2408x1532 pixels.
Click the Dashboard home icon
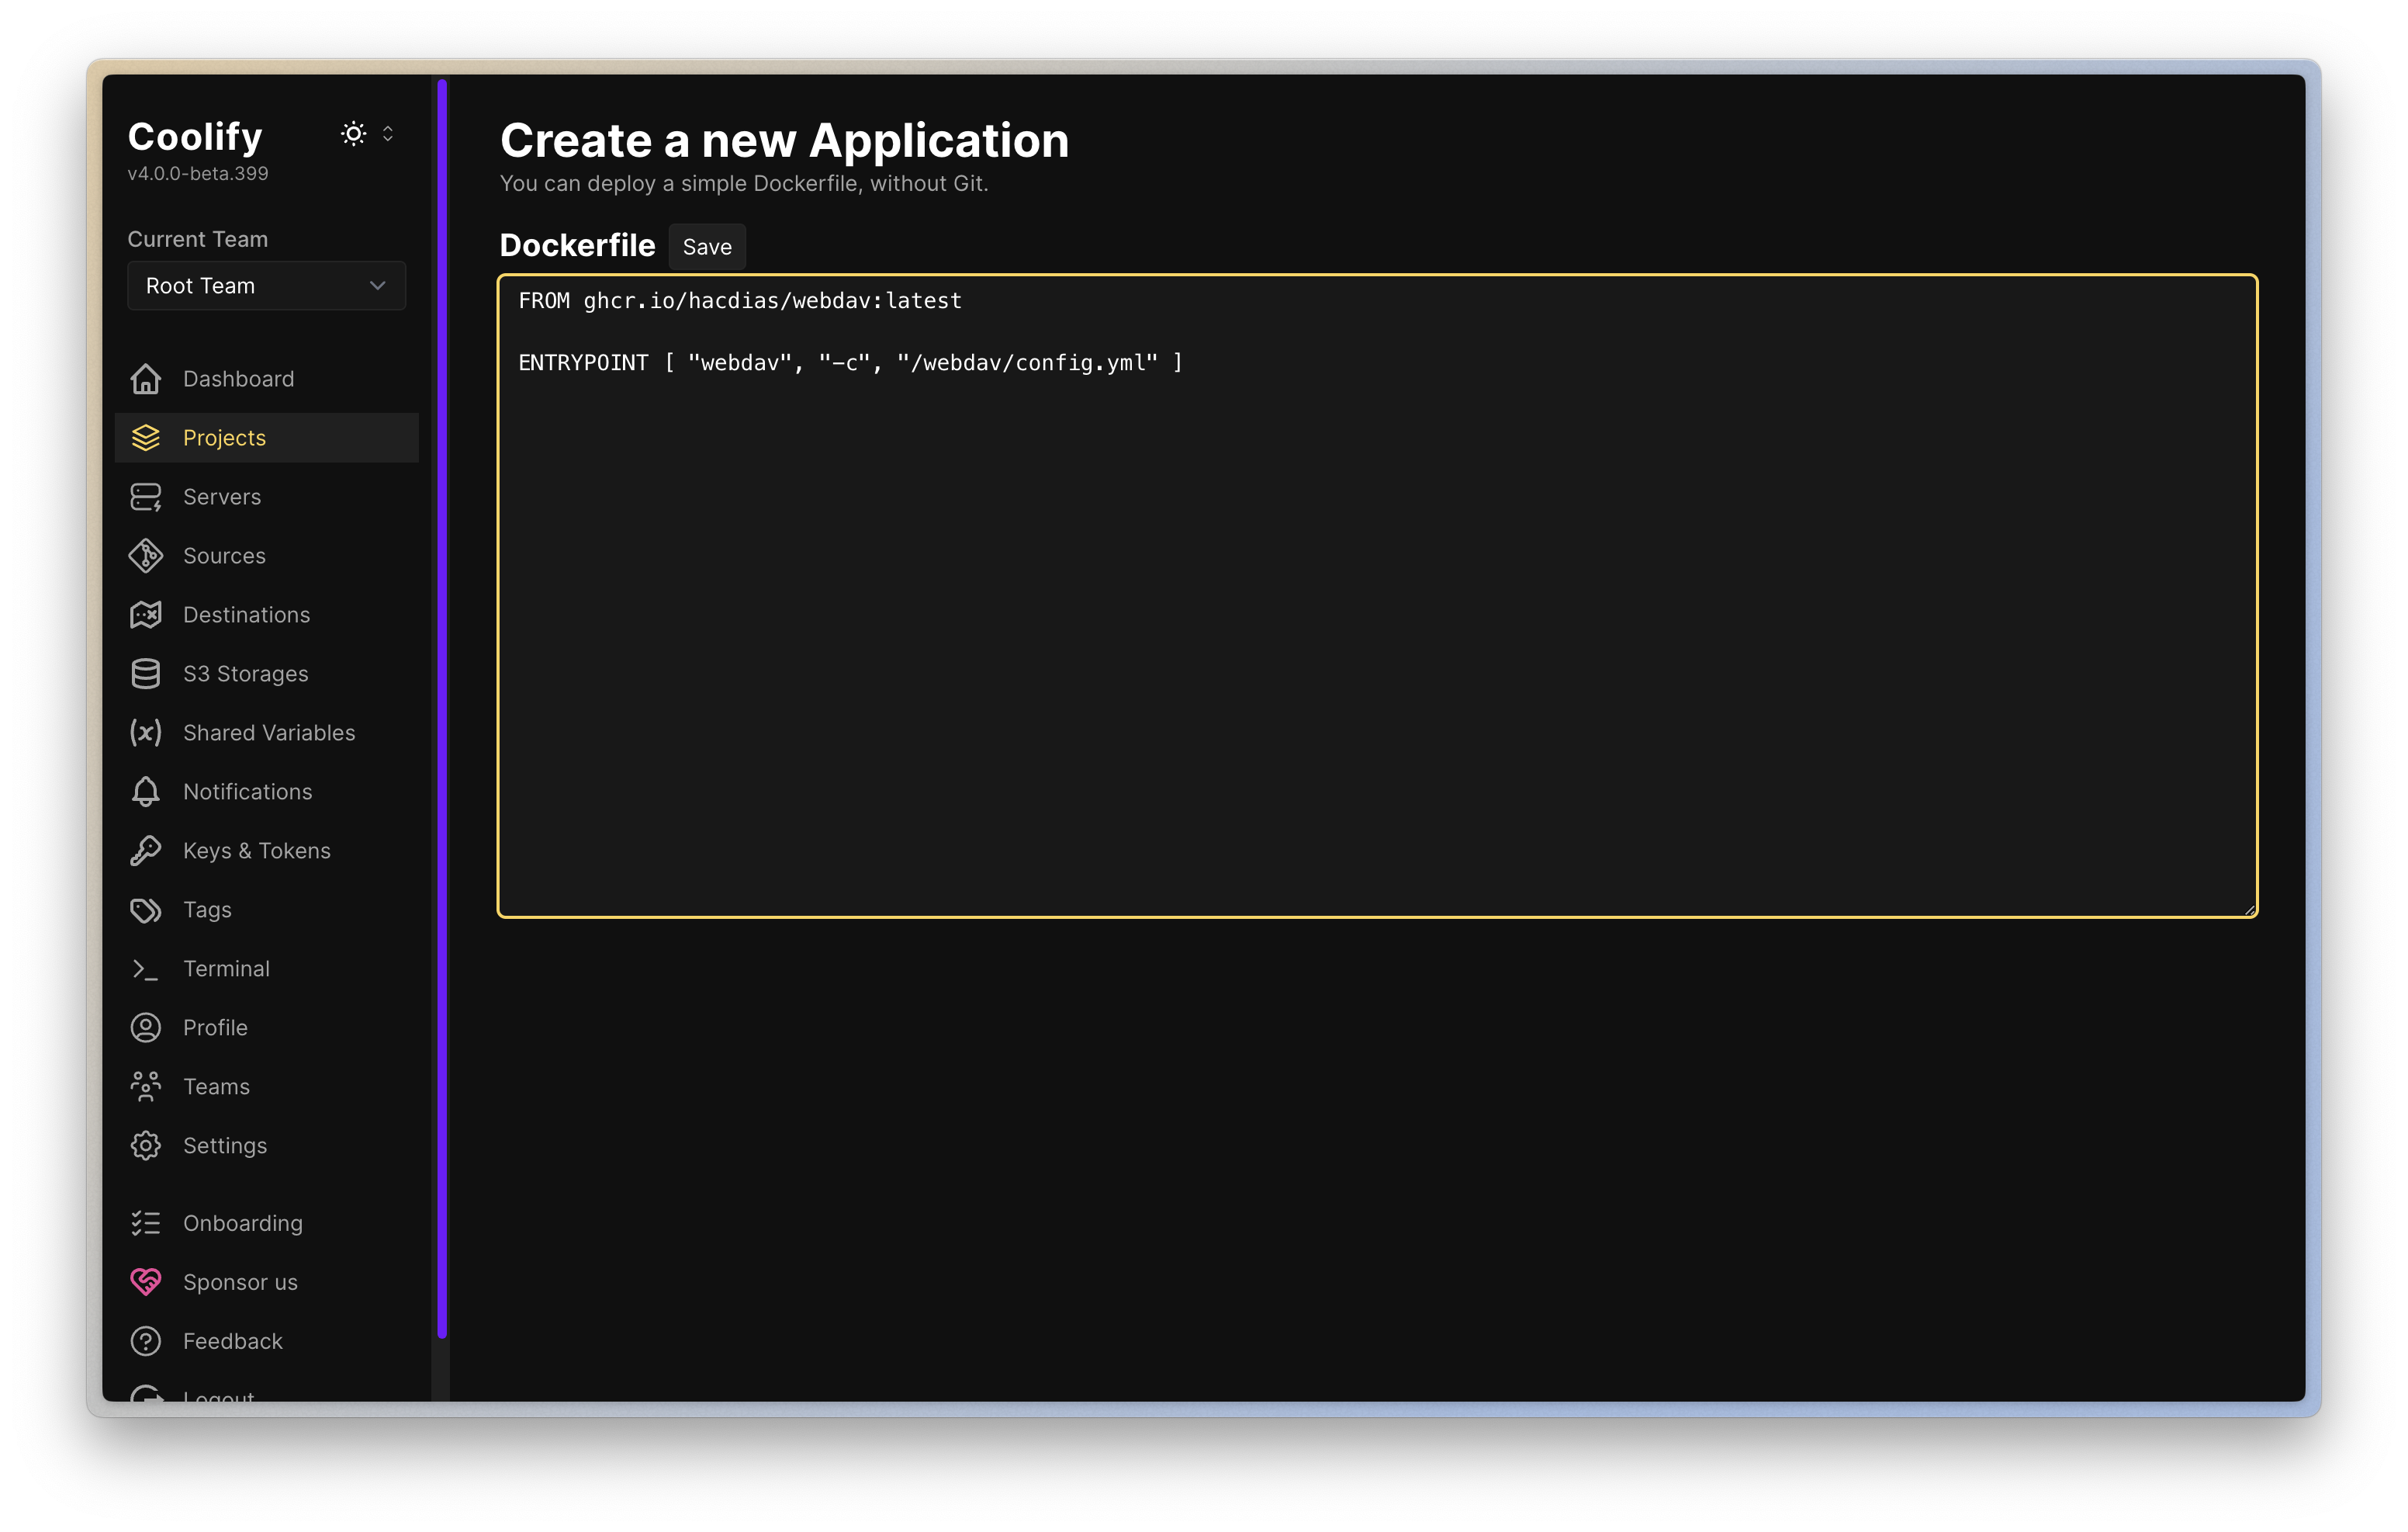coord(146,378)
